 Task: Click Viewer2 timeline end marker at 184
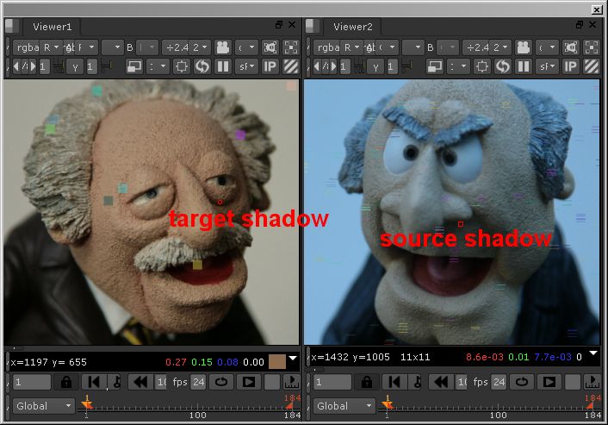tap(591, 405)
